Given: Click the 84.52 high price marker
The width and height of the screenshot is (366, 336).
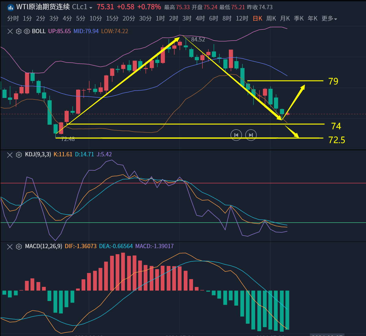Looking at the screenshot, I should (198, 40).
